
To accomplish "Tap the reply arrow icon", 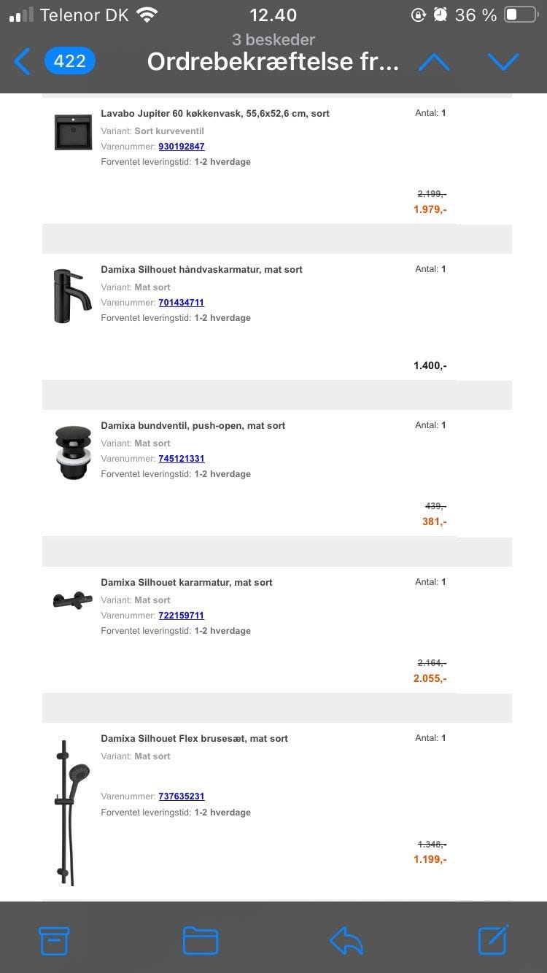I will point(346,940).
